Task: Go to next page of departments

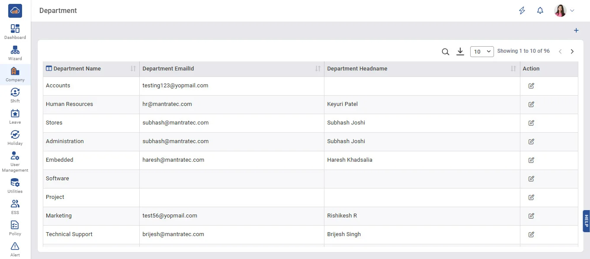Action: coord(572,51)
